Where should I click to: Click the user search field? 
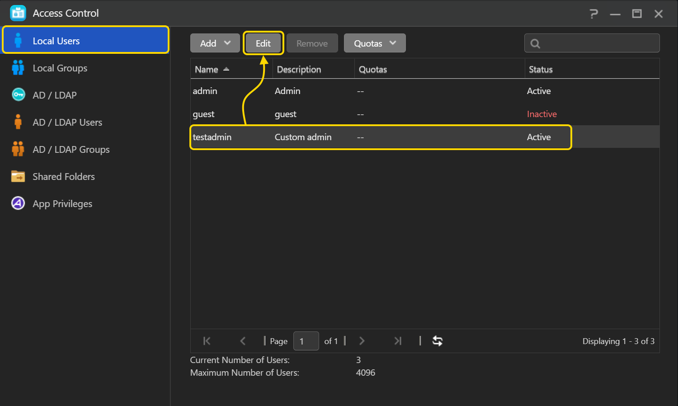click(598, 43)
